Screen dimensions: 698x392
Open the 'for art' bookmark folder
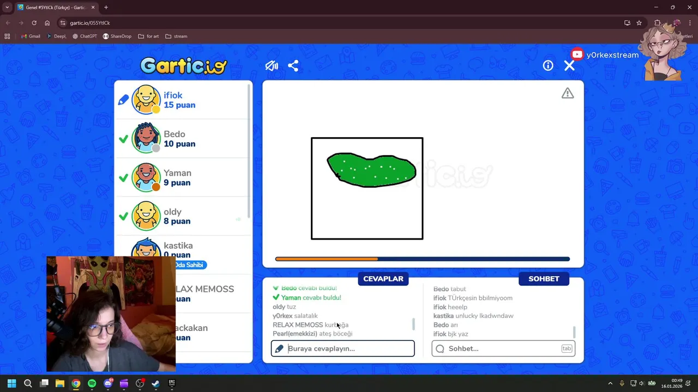pyautogui.click(x=148, y=36)
